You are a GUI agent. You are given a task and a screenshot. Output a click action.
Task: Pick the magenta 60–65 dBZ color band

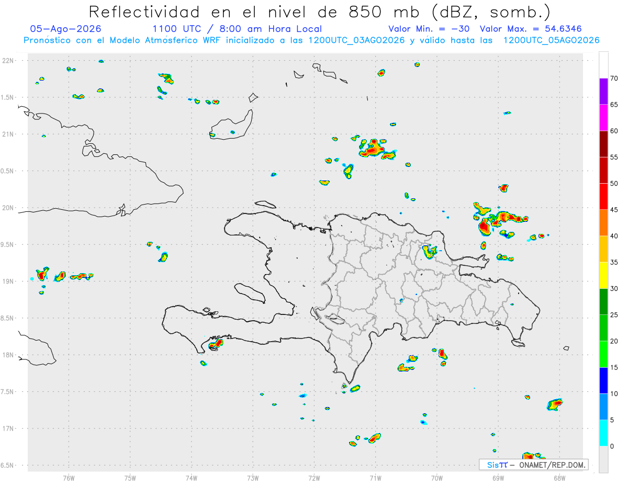click(x=603, y=117)
